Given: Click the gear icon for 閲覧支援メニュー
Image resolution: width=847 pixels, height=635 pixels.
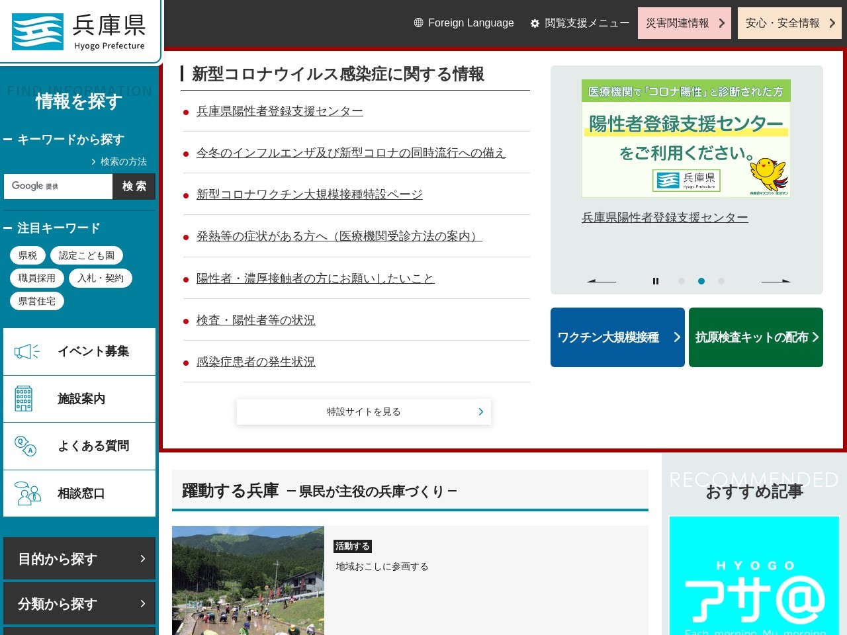Looking at the screenshot, I should (x=535, y=23).
